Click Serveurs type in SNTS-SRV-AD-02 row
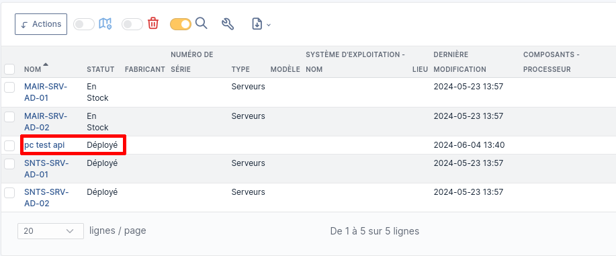 coord(249,192)
